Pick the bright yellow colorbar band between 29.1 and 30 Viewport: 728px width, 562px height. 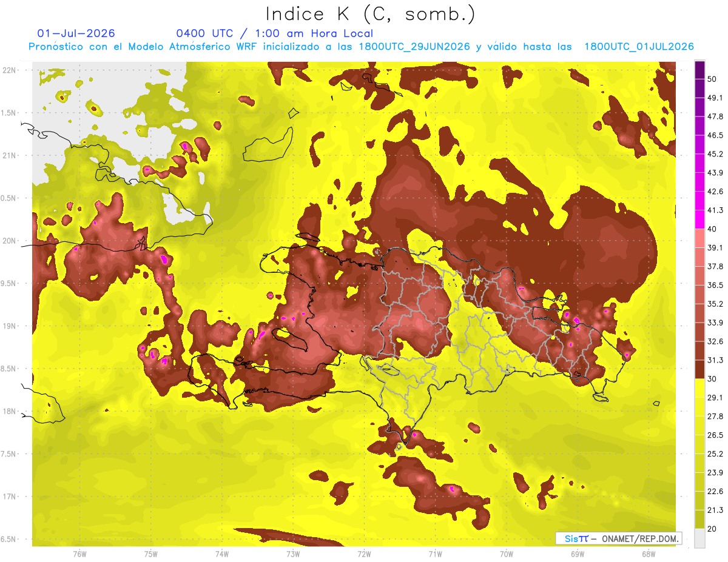click(699, 388)
